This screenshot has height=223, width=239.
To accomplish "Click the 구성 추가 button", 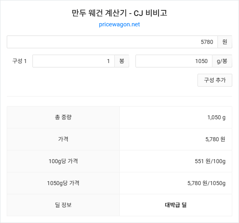I will point(215,80).
